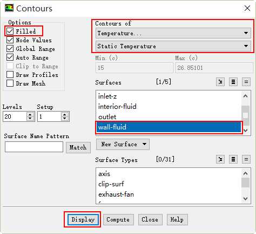Expand the New Surface dropdown
Image resolution: width=256 pixels, height=234 pixels.
pyautogui.click(x=123, y=144)
